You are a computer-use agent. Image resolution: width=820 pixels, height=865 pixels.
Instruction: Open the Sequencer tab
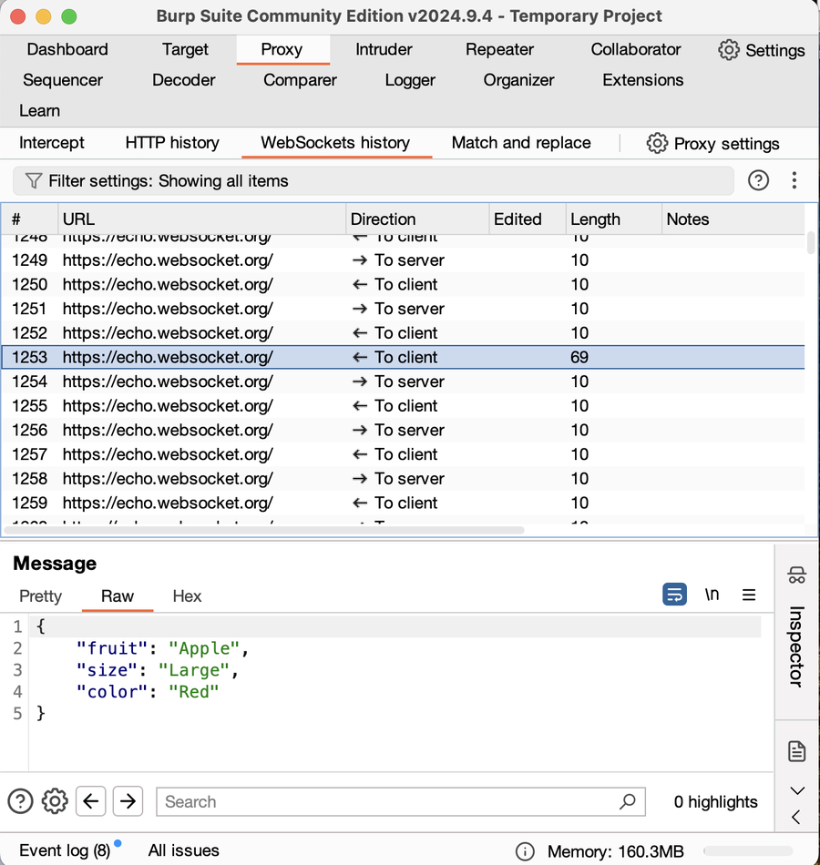tap(62, 80)
